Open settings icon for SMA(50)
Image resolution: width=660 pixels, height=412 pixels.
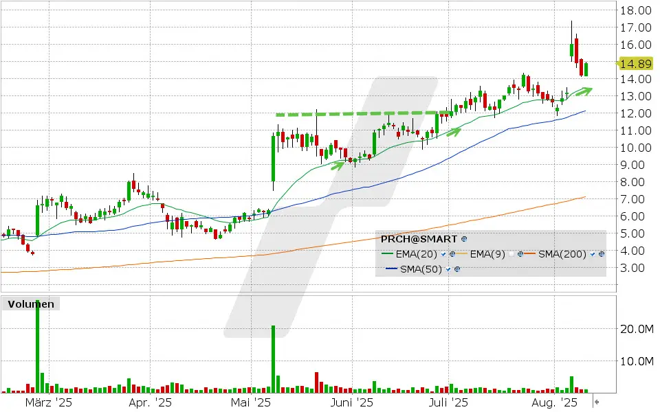pos(457,269)
